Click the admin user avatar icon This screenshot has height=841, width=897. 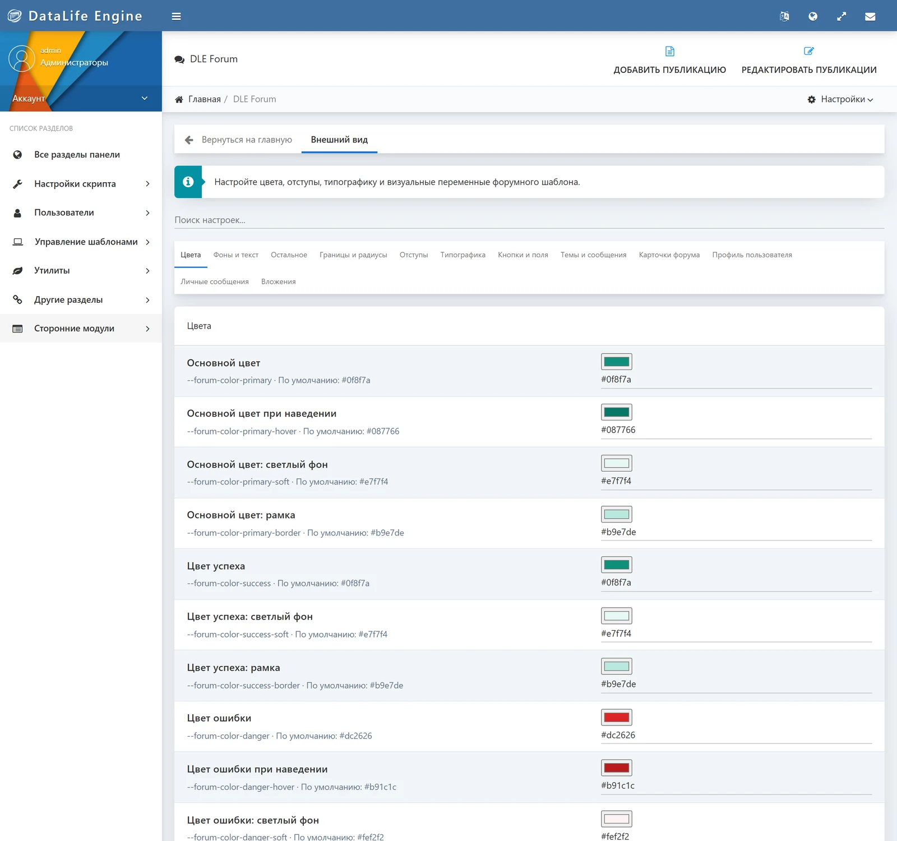pos(22,58)
